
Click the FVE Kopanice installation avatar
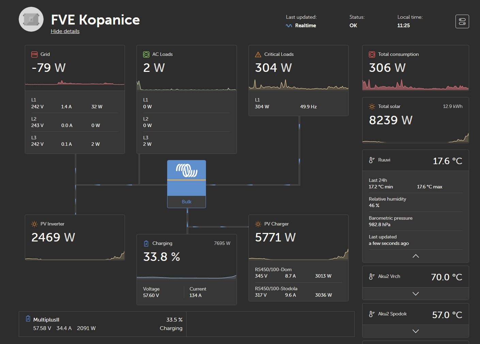[x=31, y=19]
